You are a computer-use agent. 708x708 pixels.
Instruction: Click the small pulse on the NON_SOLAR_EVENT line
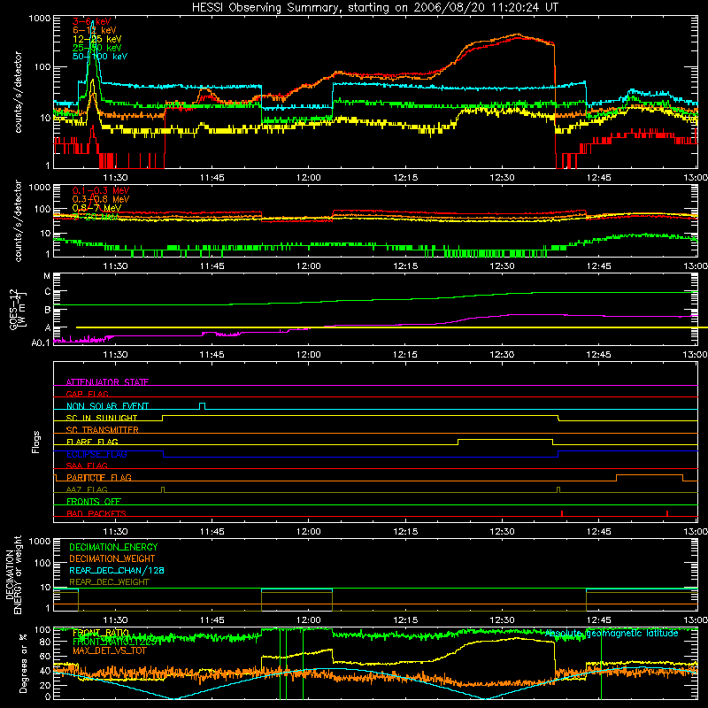pos(203,405)
